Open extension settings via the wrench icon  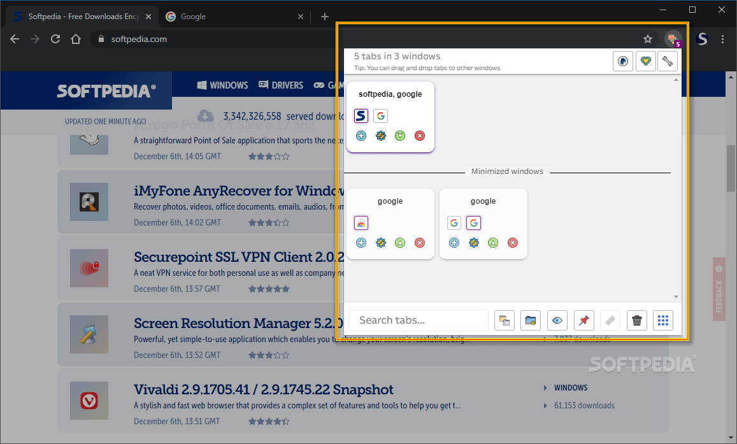click(x=668, y=61)
